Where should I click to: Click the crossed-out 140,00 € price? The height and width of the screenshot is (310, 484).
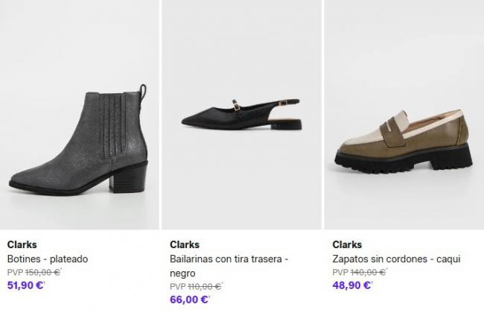click(x=367, y=272)
